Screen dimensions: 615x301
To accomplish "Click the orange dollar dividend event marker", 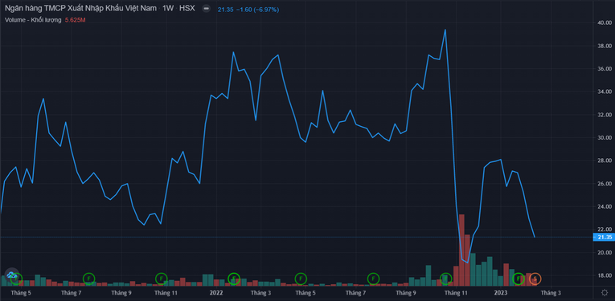I will coord(535,279).
